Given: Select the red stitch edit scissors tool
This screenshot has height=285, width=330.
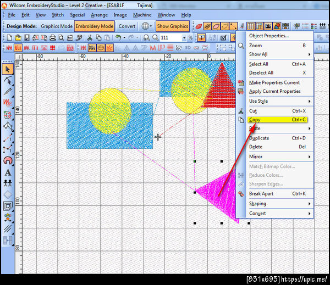Looking at the screenshot, I should tap(8, 103).
